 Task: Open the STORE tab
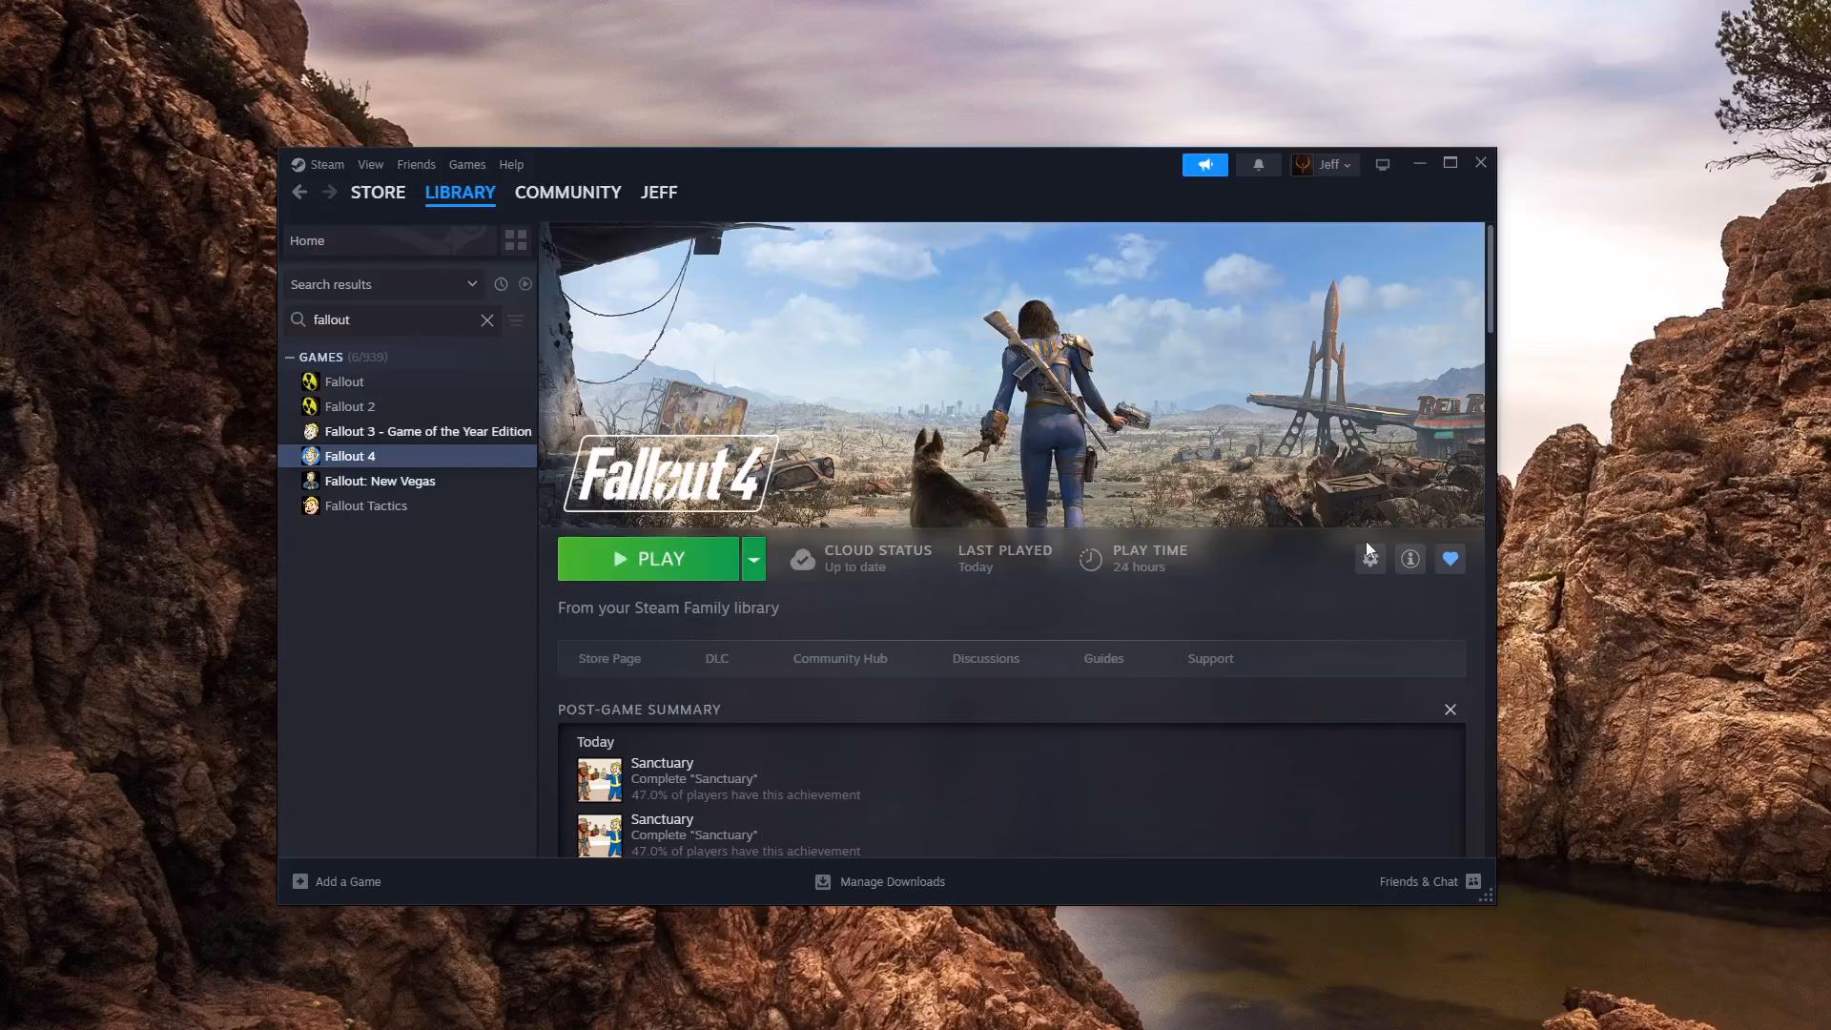[x=378, y=193]
